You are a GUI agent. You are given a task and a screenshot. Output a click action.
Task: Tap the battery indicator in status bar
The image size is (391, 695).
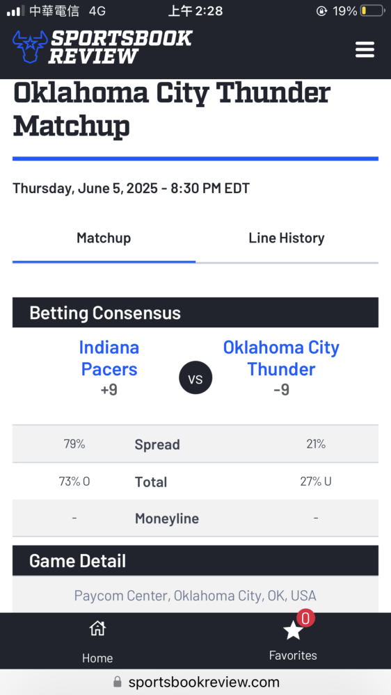click(x=372, y=10)
